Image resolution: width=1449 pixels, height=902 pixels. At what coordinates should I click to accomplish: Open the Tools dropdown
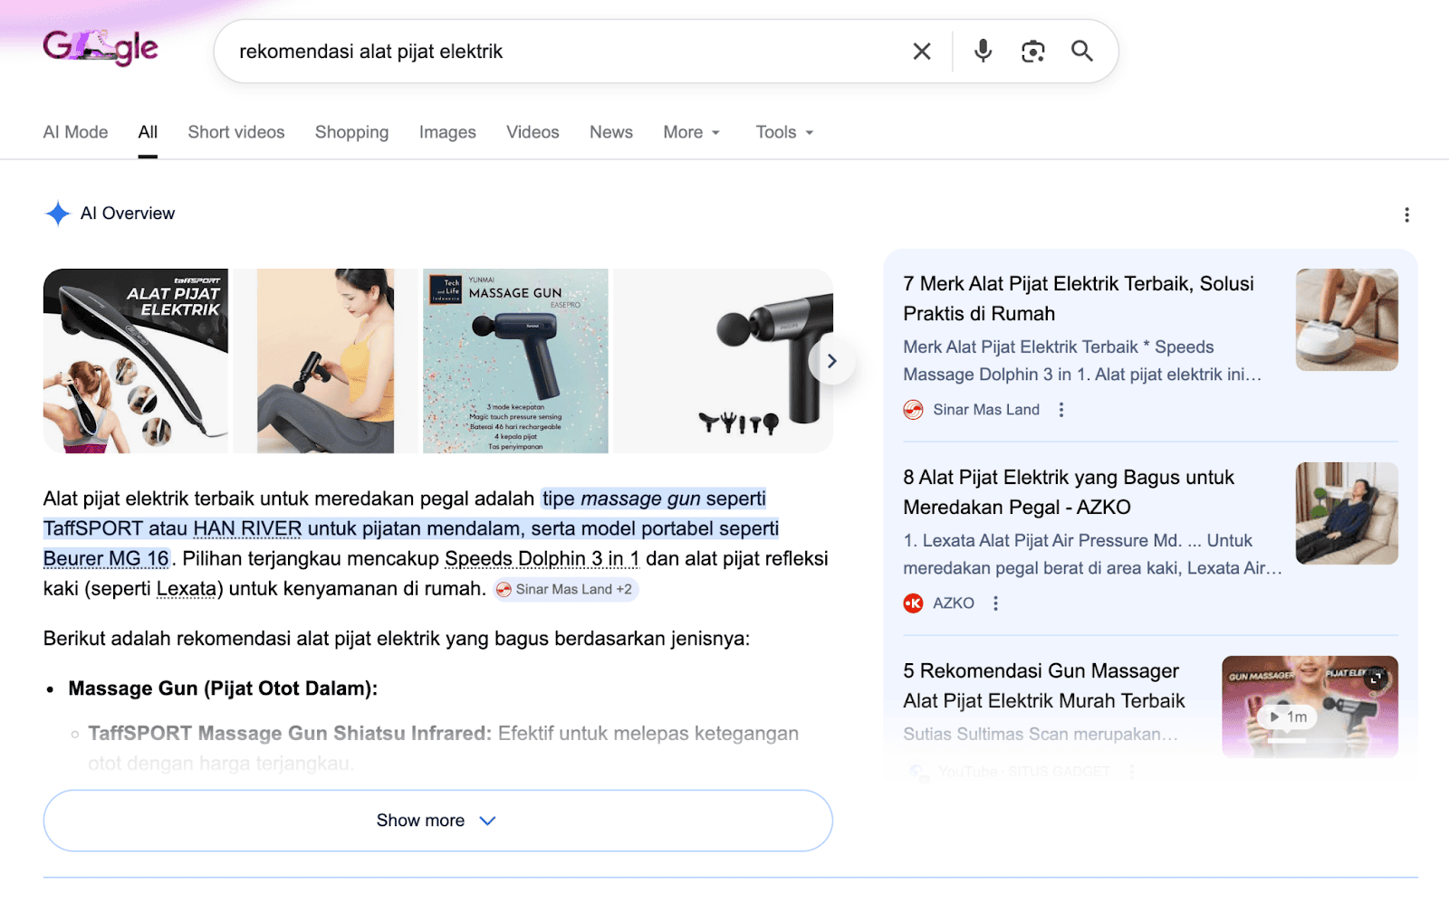point(785,132)
